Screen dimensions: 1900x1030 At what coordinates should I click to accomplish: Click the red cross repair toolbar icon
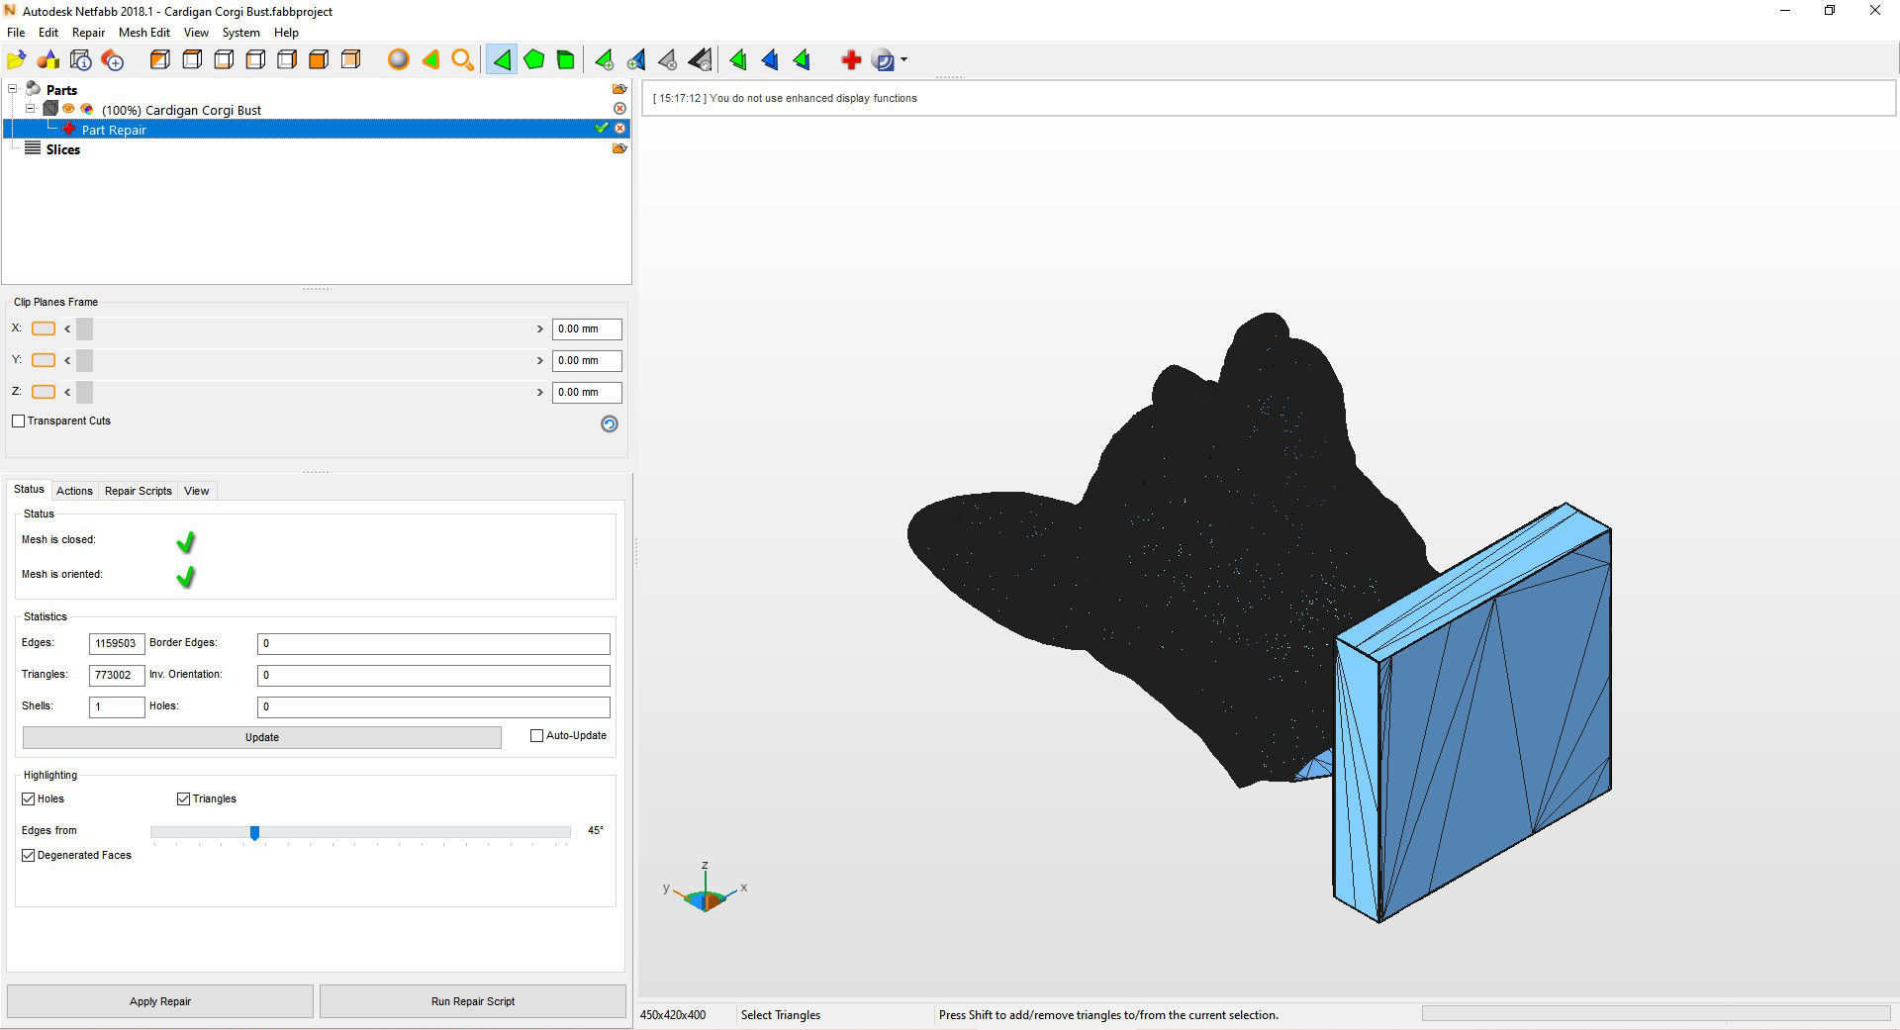point(851,60)
